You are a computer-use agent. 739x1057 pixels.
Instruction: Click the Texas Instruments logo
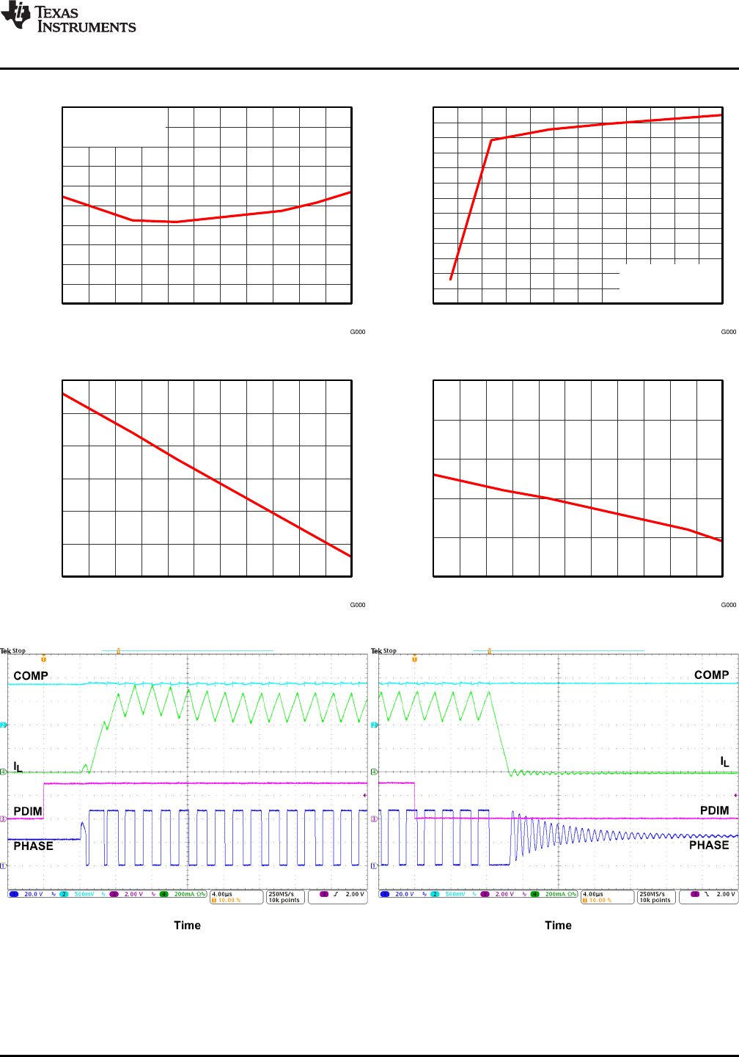pos(68,18)
